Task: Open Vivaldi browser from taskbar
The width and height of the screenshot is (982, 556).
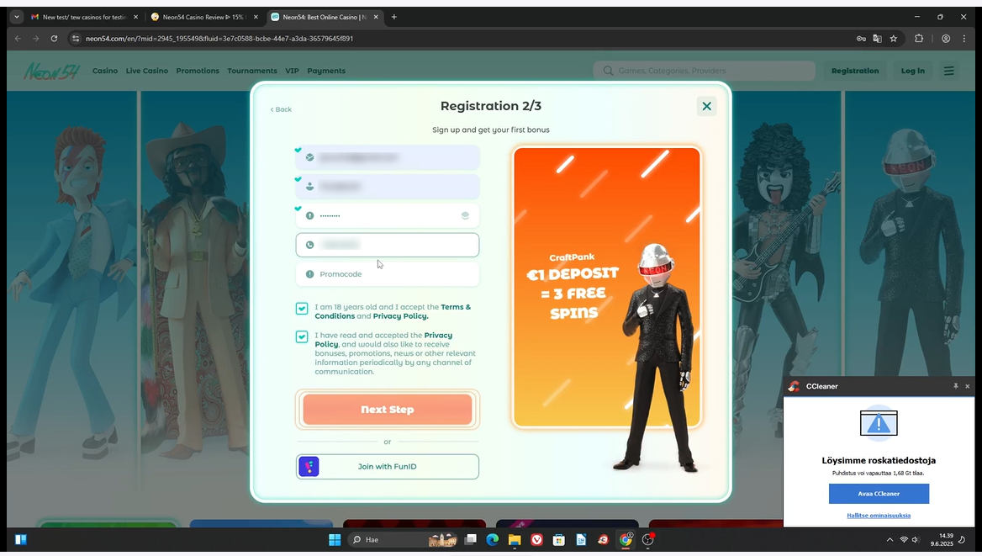Action: tap(536, 540)
